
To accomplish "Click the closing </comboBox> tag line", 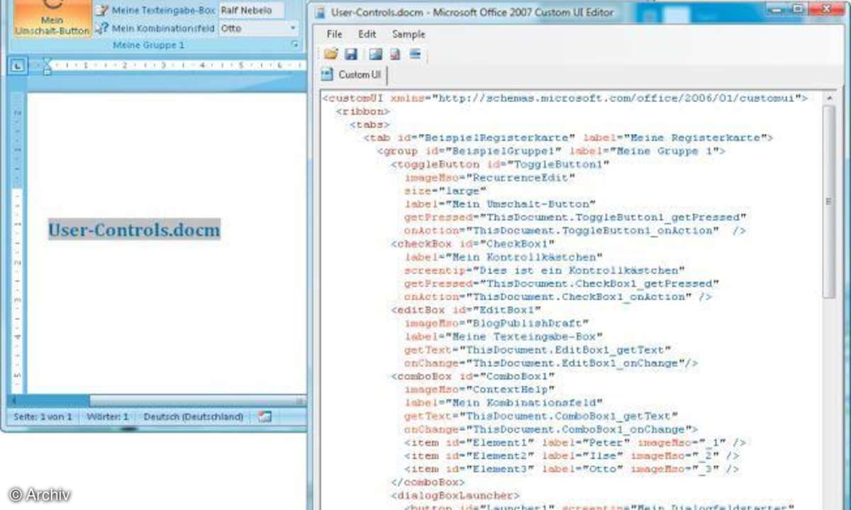I will click(x=428, y=482).
